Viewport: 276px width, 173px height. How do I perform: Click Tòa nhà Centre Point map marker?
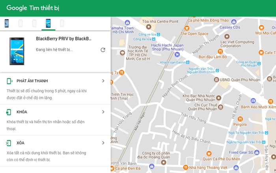pos(149,27)
